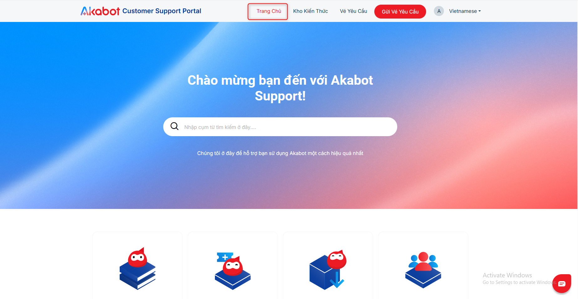Click the search magnifier icon
Screen dimensions: 578x299
coord(174,126)
